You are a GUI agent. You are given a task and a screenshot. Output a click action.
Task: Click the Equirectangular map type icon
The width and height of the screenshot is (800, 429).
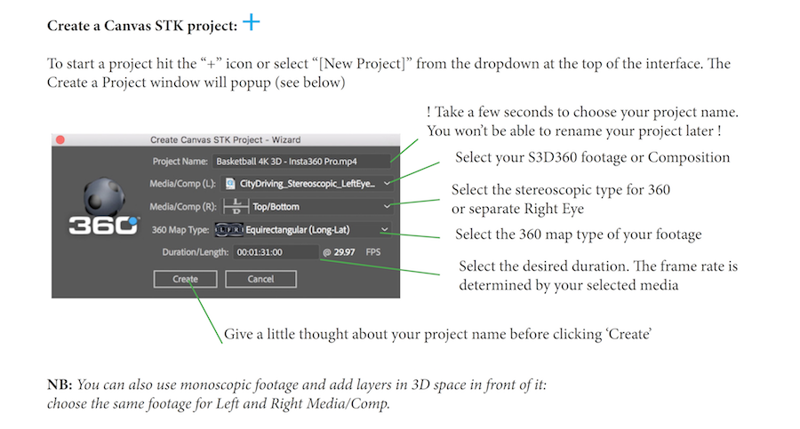coord(229,230)
